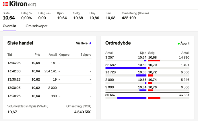Click ask price 10,74
Image resolution: width=198 pixels, height=121 pixels.
(x=153, y=80)
